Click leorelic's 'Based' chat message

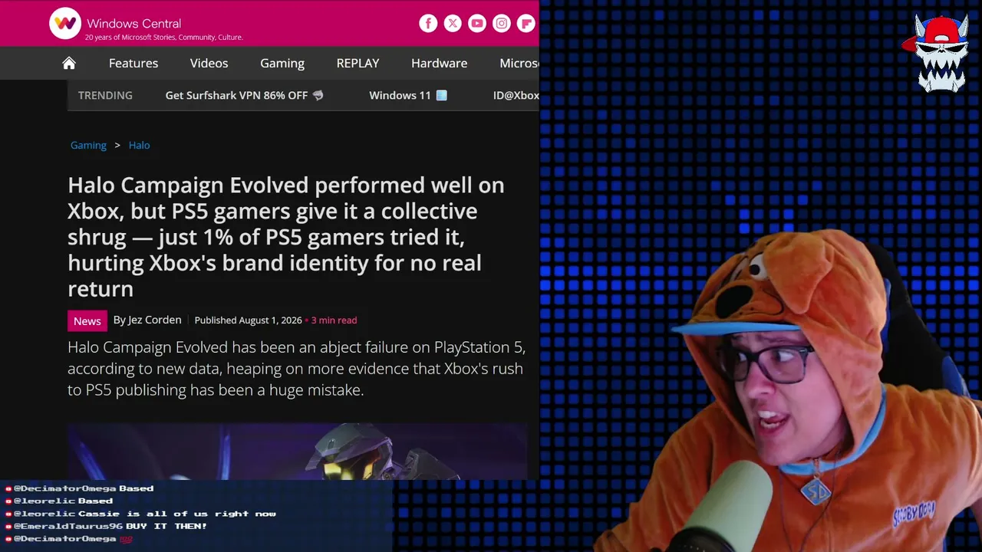coord(95,501)
